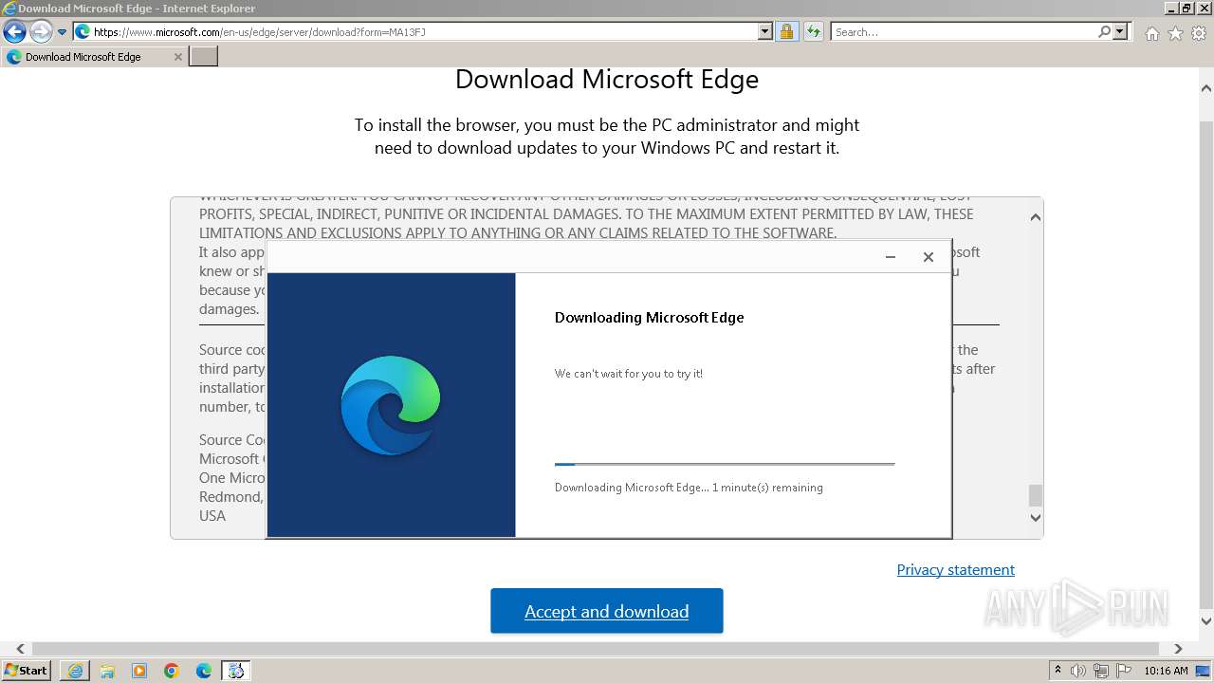Open Microsoft Edge taskbar icon
Image resolution: width=1214 pixels, height=683 pixels.
pyautogui.click(x=204, y=671)
